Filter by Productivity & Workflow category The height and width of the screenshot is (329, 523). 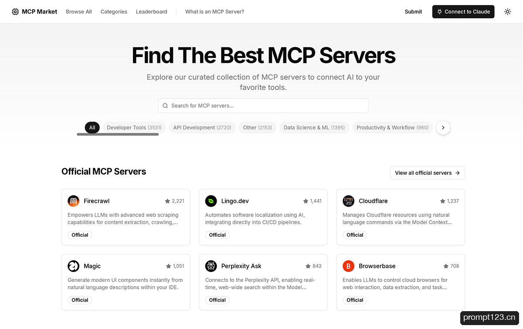pos(393,128)
